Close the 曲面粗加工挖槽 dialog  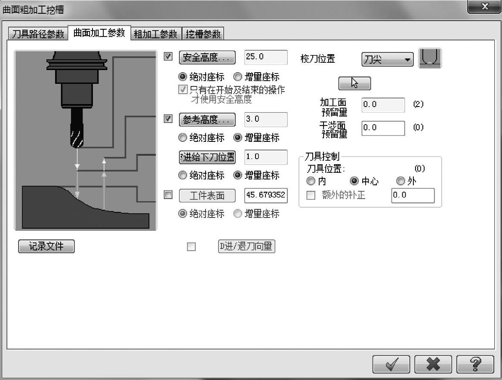tap(485, 6)
